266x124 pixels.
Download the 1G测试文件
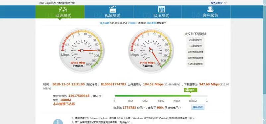195,46
